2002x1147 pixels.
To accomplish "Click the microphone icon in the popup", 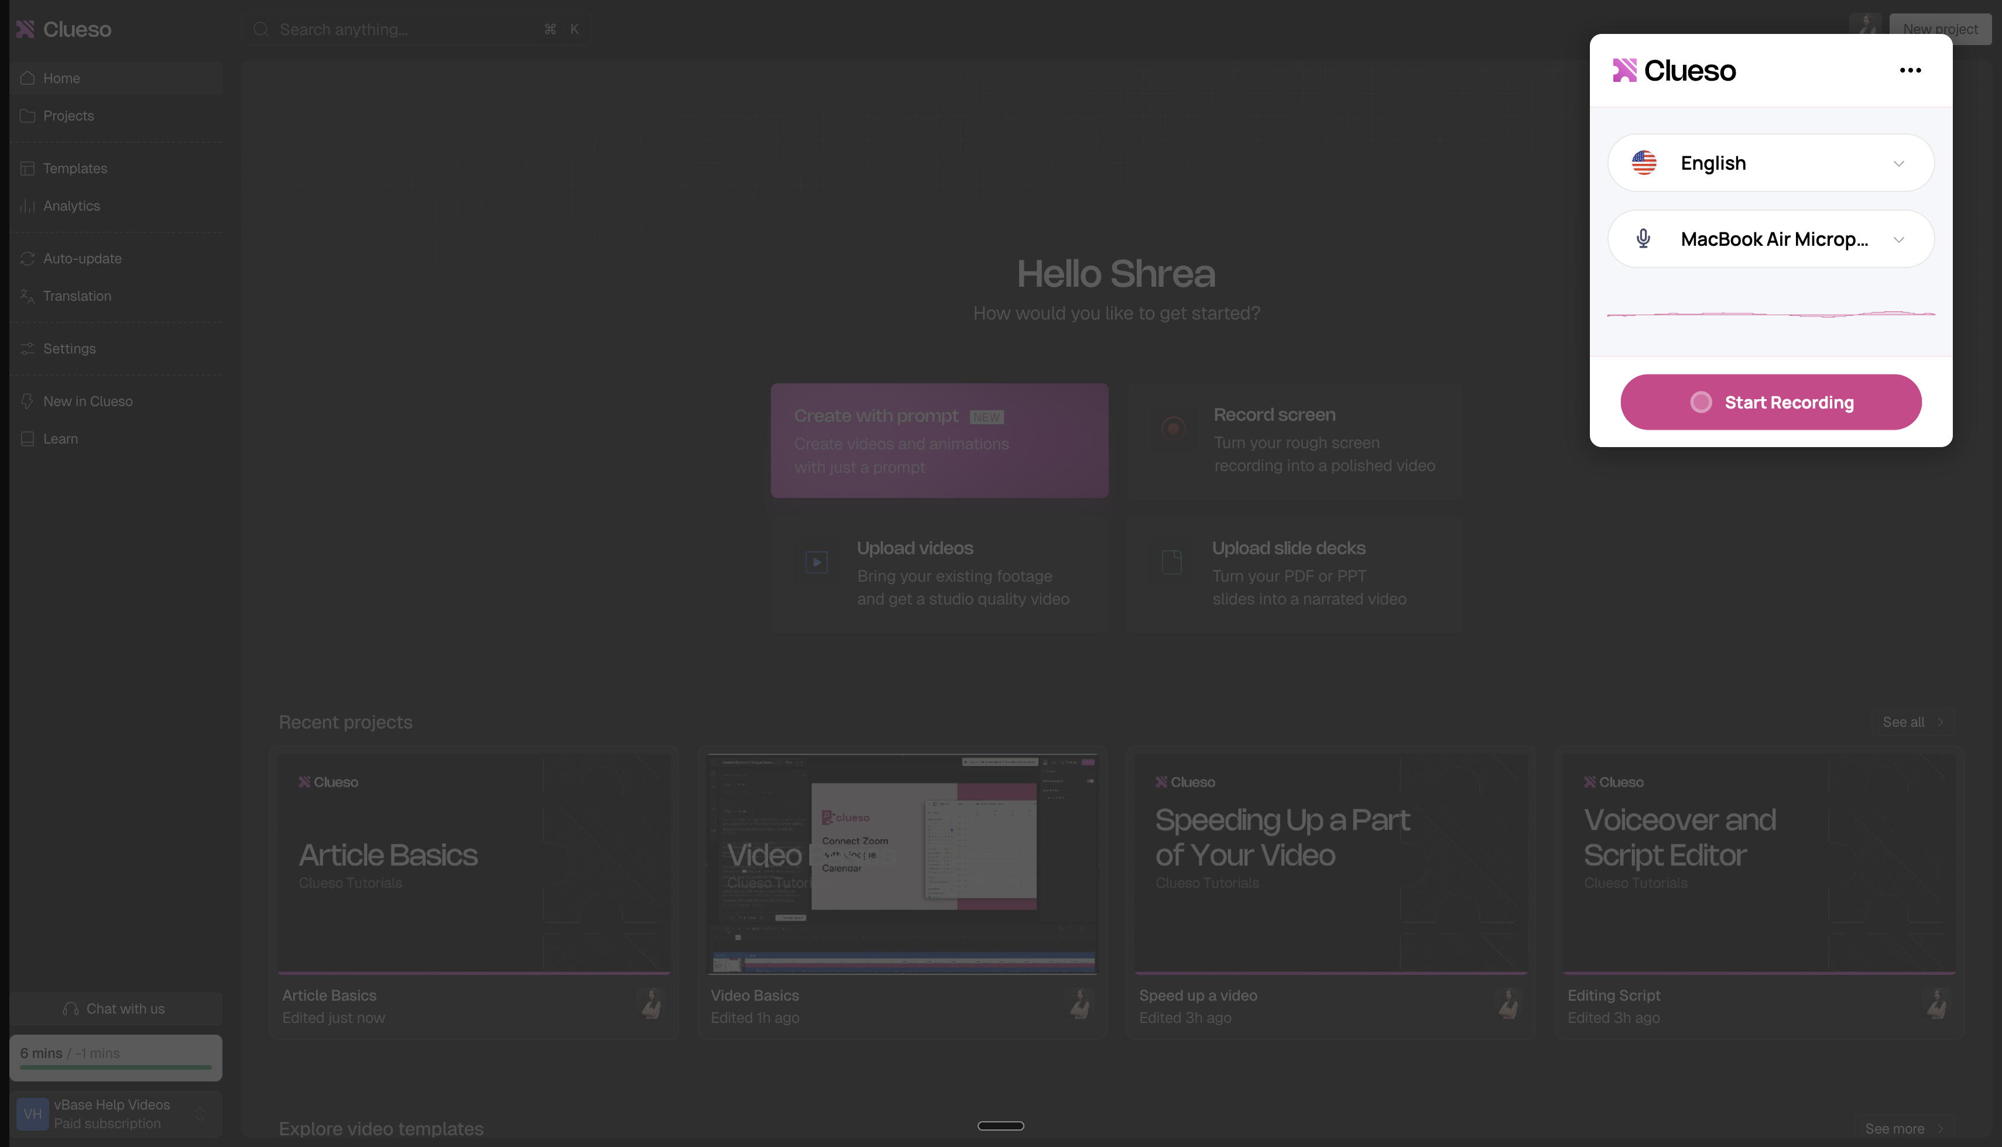I will click(1644, 239).
